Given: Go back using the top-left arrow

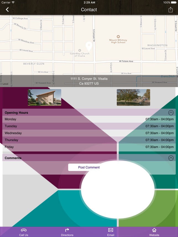Looking at the screenshot, I should coord(7,9).
